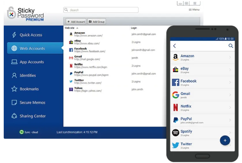242x163 pixels.
Task: Select the Gmail row in desktop list
Action: tap(115, 58)
